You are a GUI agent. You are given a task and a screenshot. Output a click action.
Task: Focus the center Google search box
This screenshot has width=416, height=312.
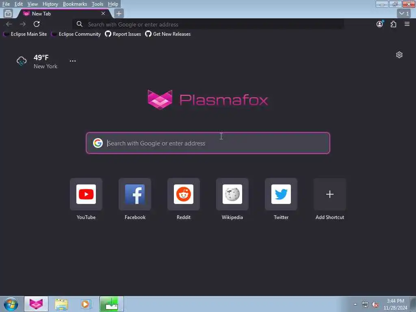[208, 143]
